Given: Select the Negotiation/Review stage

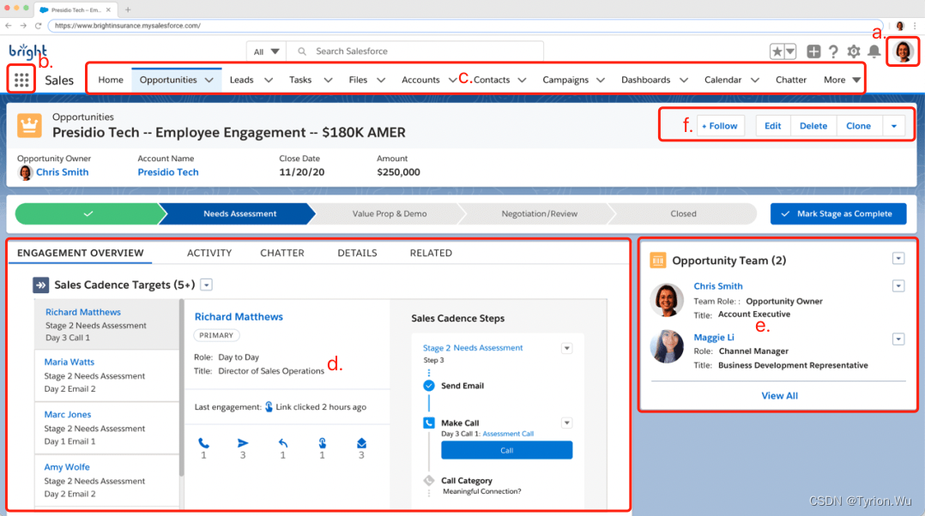Looking at the screenshot, I should coord(539,213).
